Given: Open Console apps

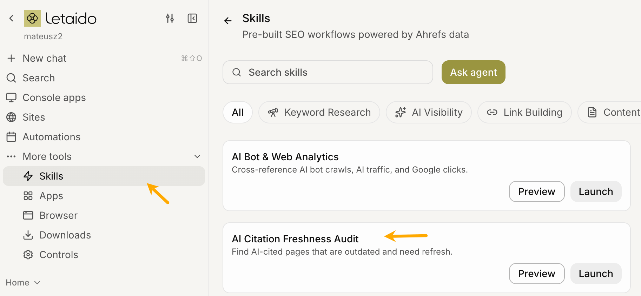Looking at the screenshot, I should point(104,97).
